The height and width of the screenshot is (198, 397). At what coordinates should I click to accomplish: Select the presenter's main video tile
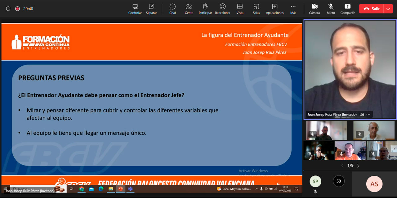(x=350, y=70)
